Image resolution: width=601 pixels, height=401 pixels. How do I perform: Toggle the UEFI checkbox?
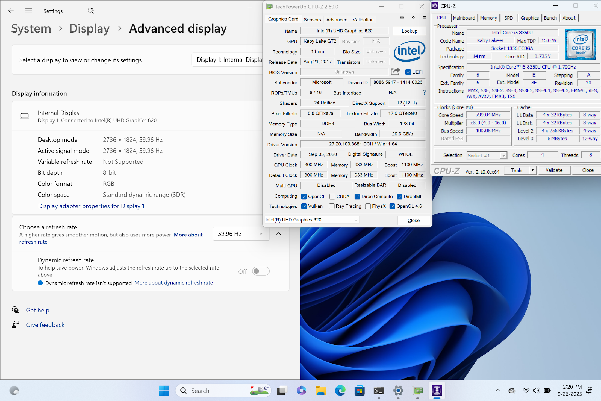tap(408, 72)
